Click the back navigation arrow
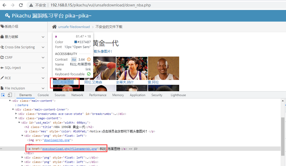Viewport: 286px width, 166px height. coord(4,5)
